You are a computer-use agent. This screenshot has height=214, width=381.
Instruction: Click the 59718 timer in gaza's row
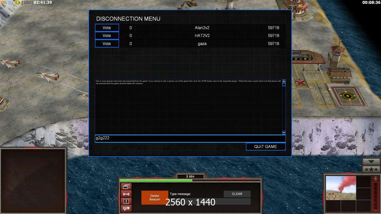point(273,44)
